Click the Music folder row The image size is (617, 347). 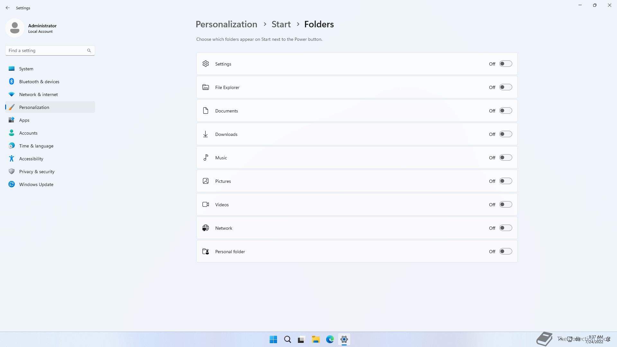coord(321,158)
